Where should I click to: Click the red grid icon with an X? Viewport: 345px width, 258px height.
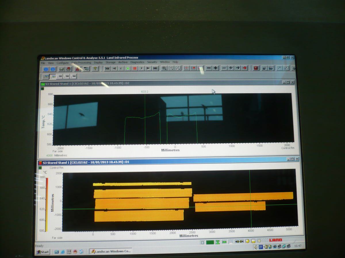click(x=193, y=68)
